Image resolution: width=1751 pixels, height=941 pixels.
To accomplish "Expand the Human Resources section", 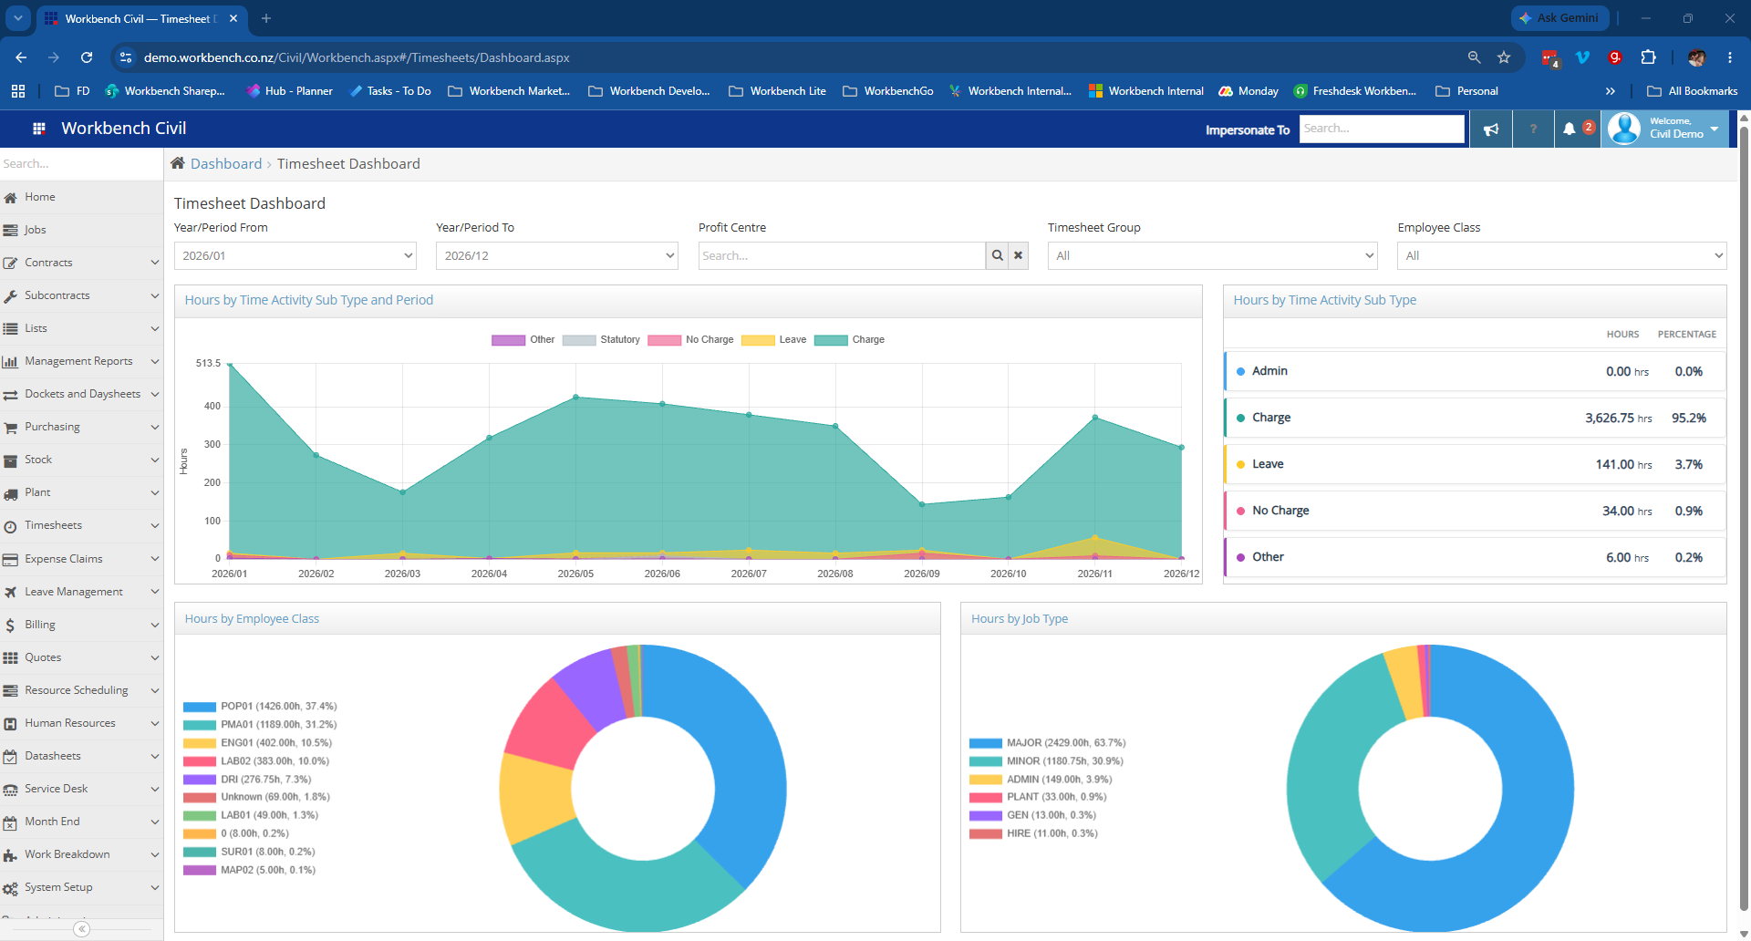I will coord(82,723).
